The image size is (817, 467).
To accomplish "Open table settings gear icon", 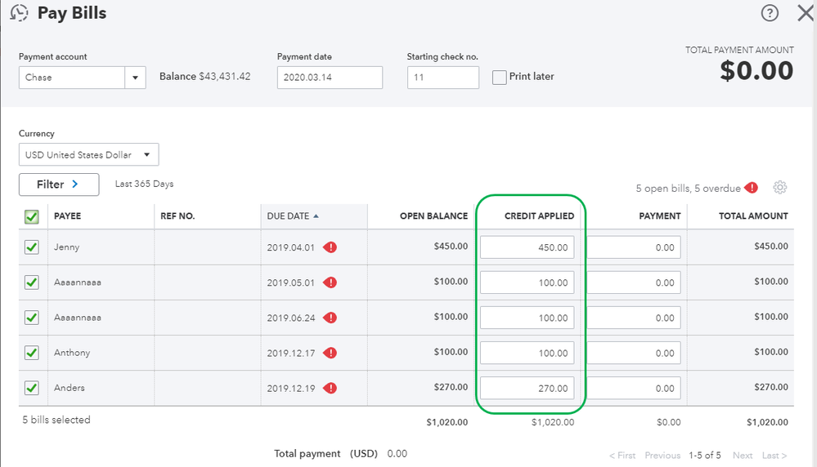I will [x=779, y=188].
